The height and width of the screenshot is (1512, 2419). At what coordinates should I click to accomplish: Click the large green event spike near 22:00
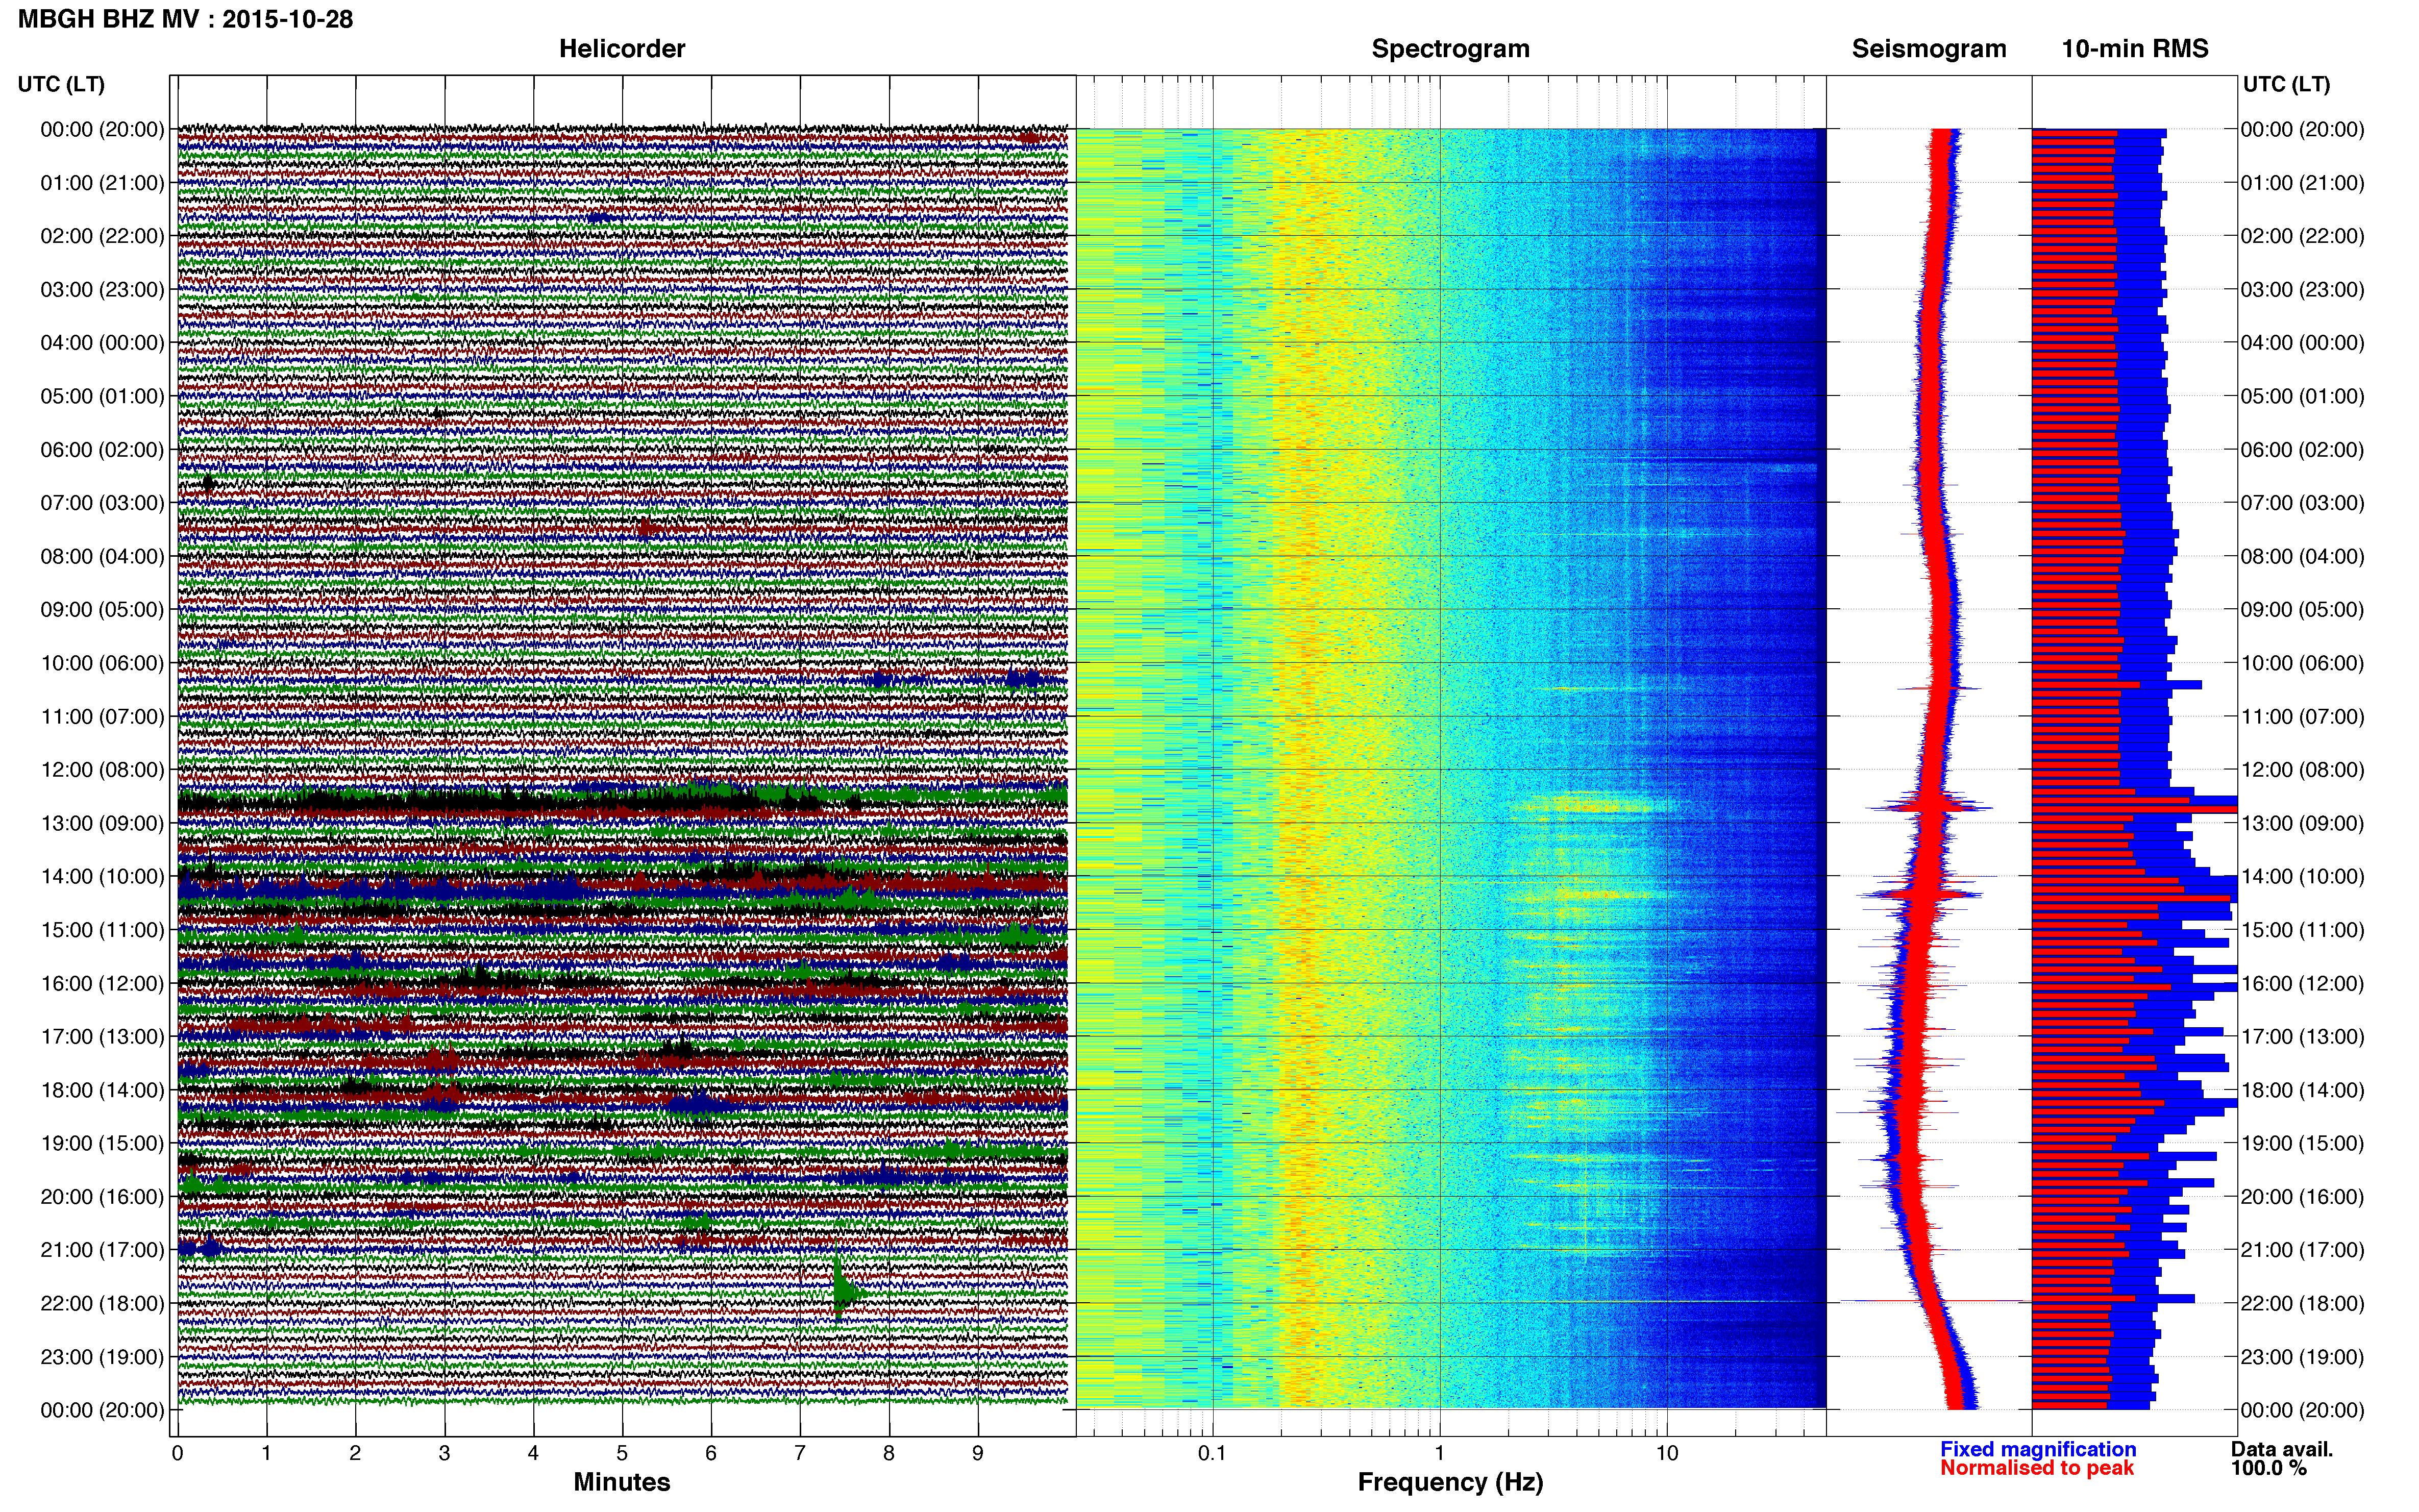click(x=845, y=1290)
